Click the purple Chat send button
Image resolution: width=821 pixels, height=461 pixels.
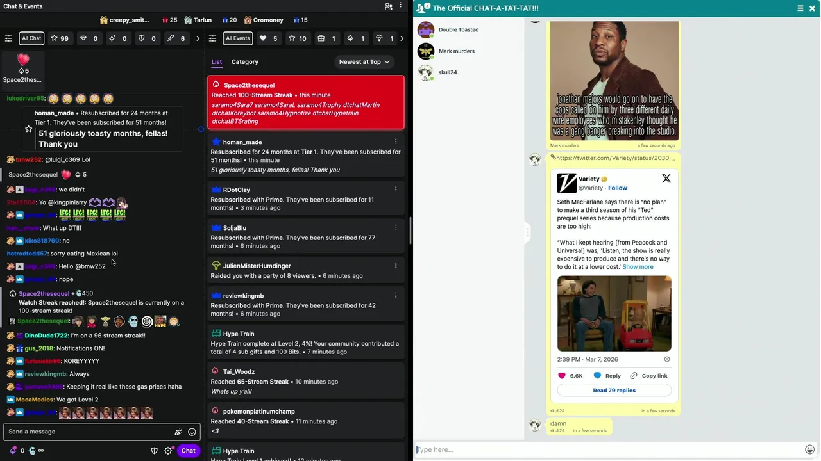[188, 451]
